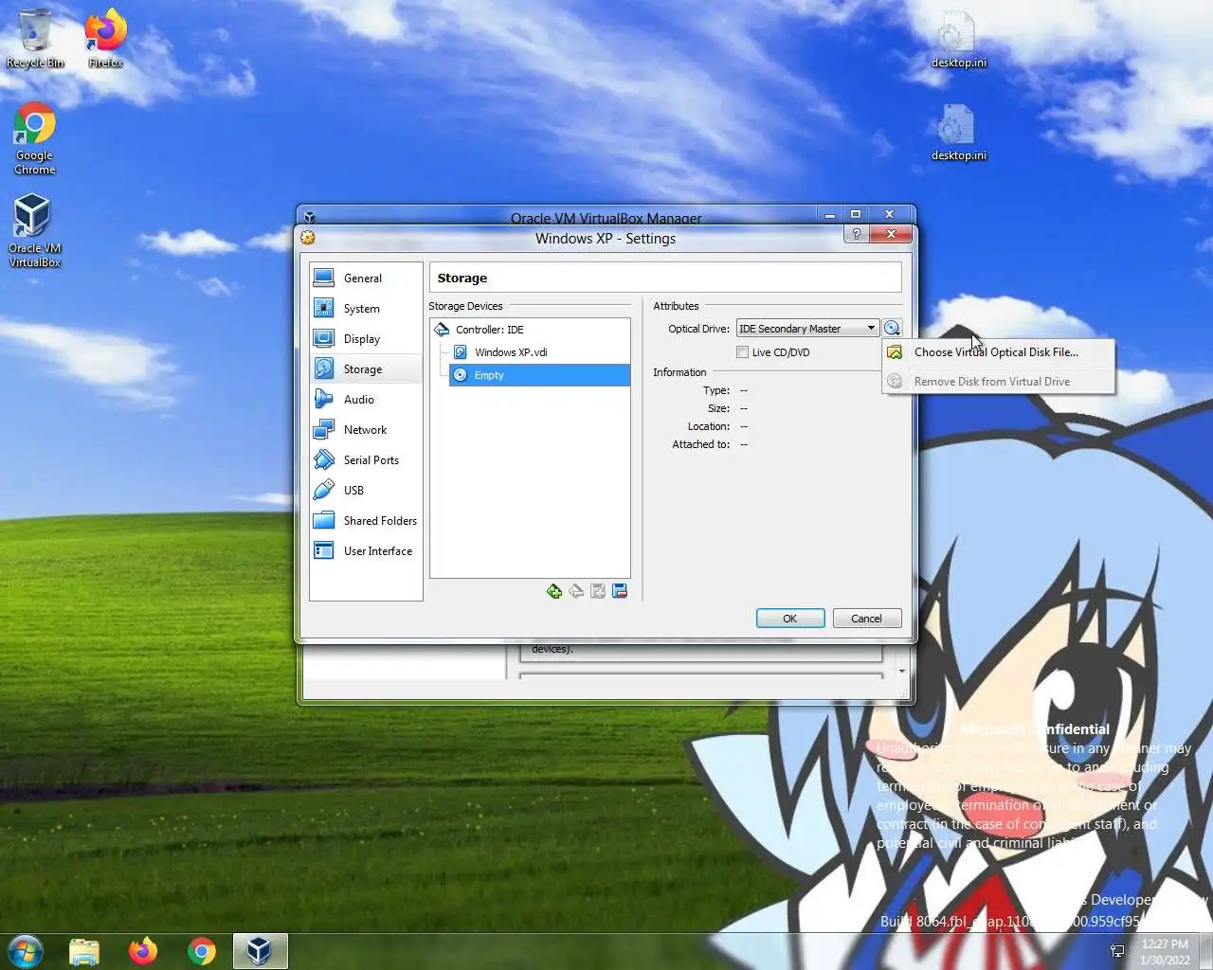
Task: Open File Explorer from the taskbar
Action: click(x=84, y=951)
